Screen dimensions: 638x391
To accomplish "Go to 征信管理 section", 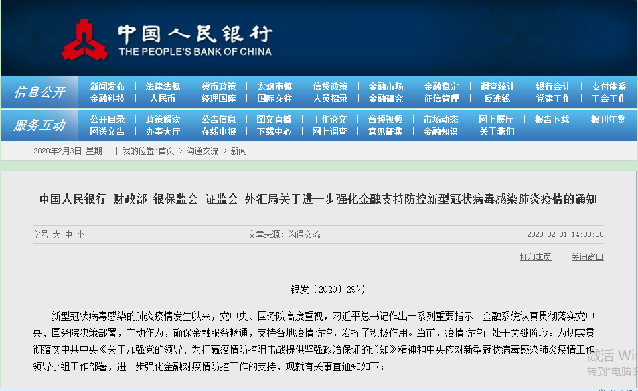I will [441, 99].
